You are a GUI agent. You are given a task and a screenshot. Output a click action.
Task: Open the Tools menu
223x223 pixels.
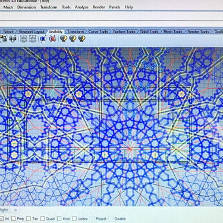pyautogui.click(x=66, y=7)
